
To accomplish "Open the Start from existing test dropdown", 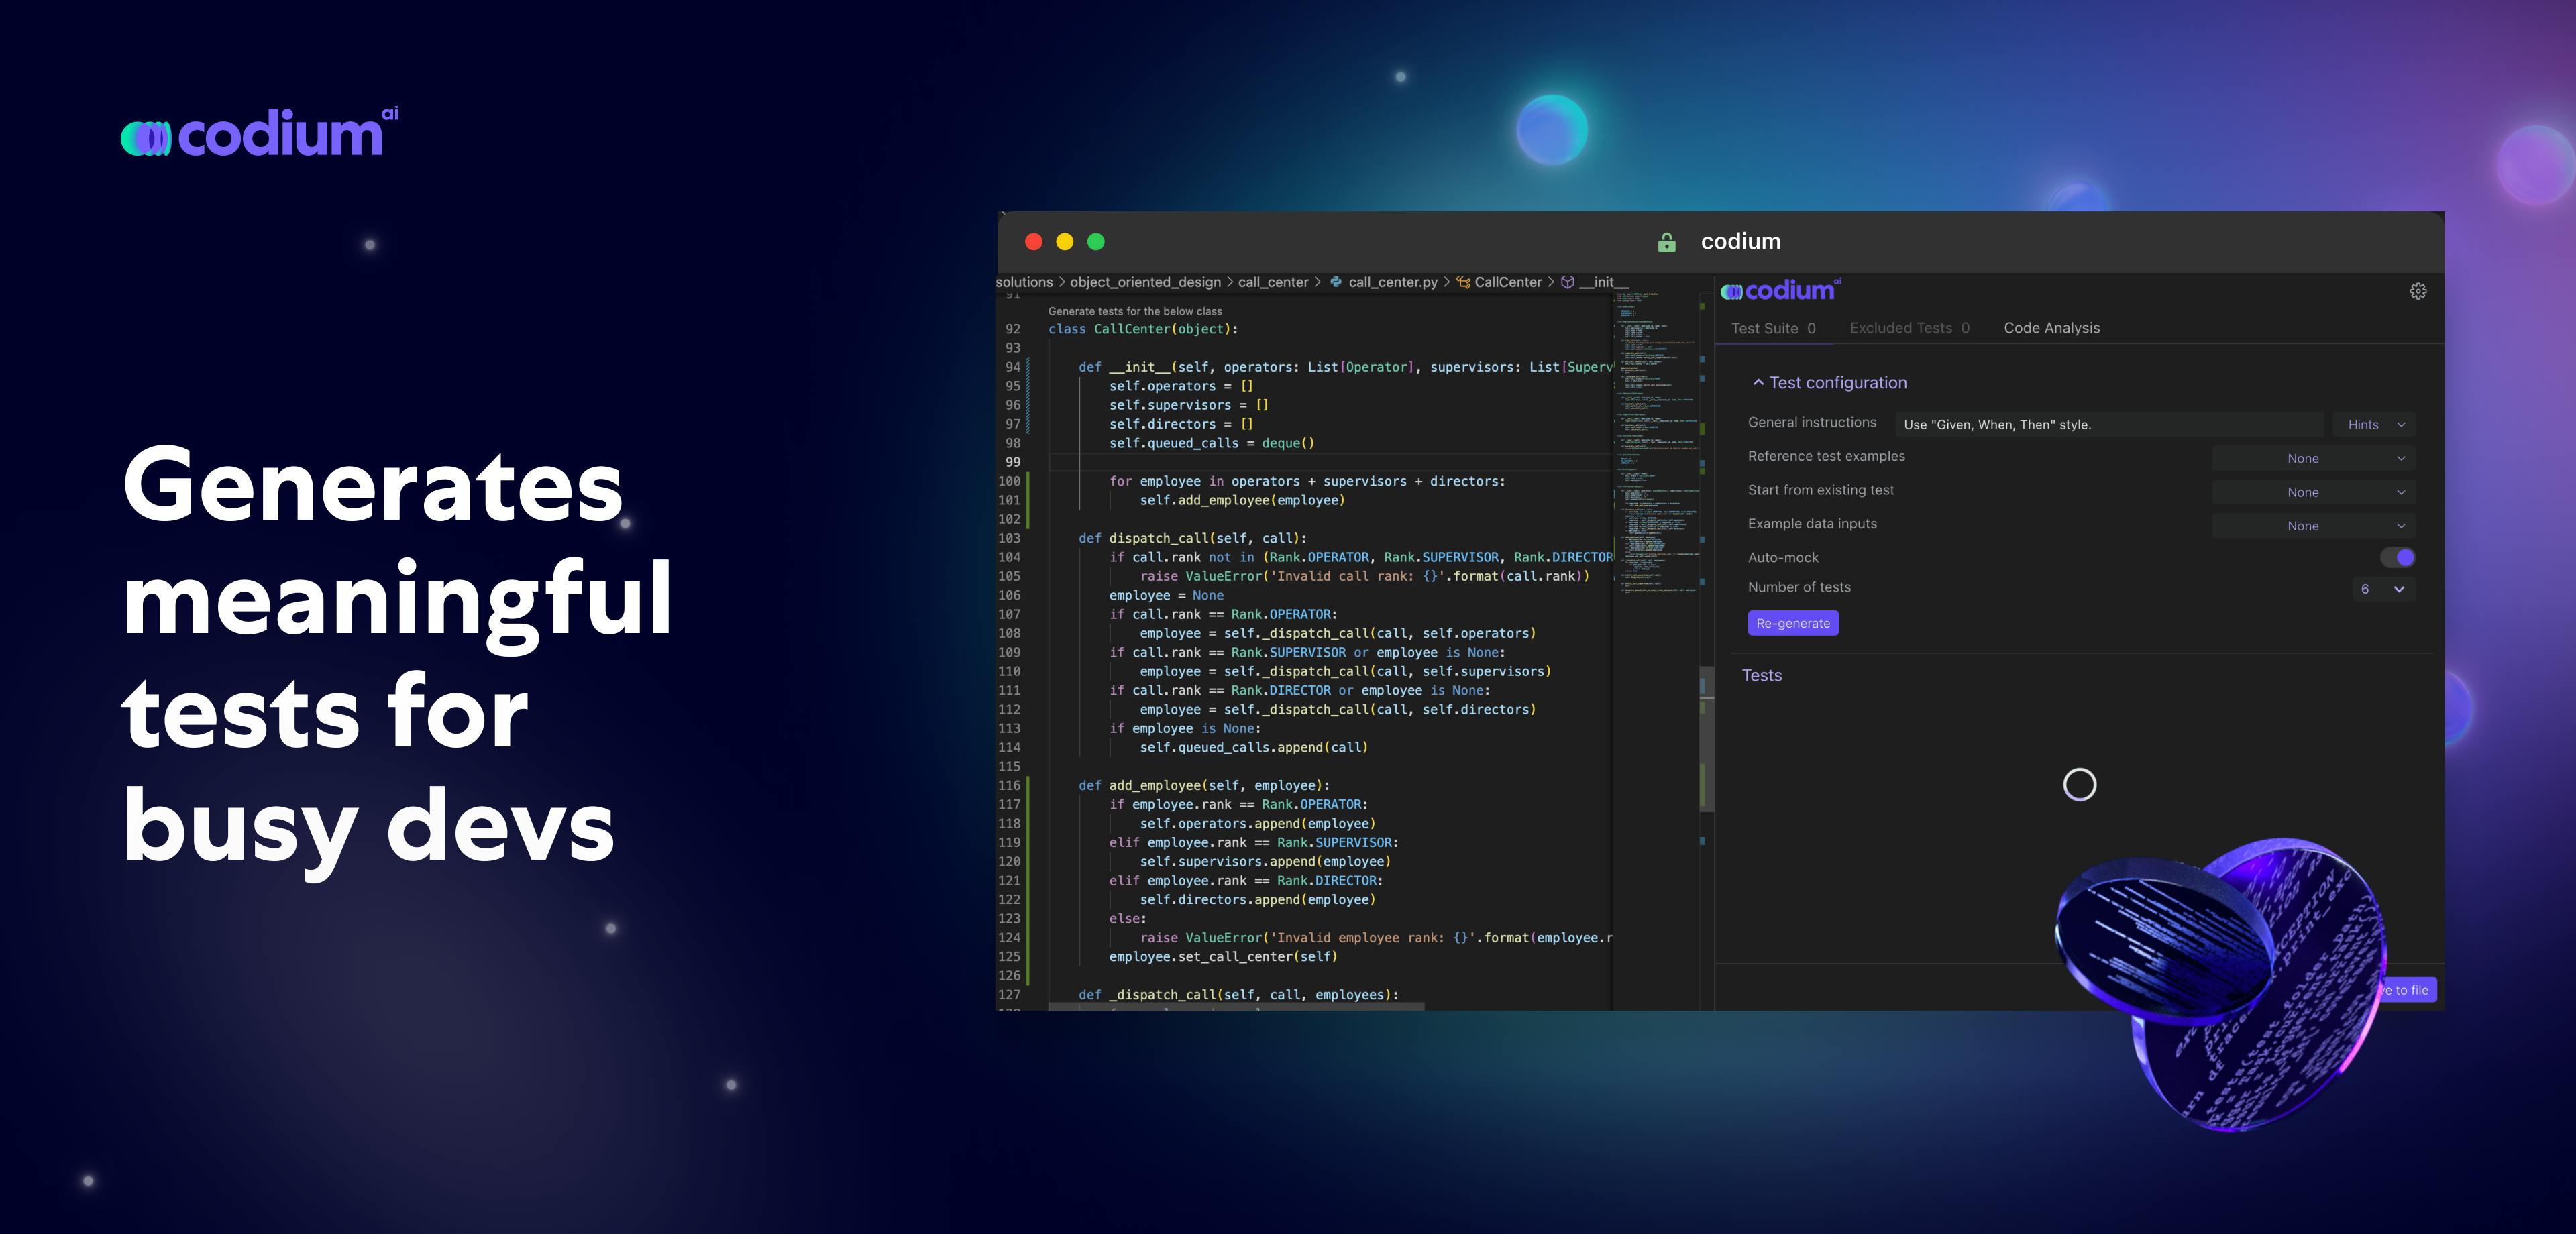I will (x=2313, y=492).
